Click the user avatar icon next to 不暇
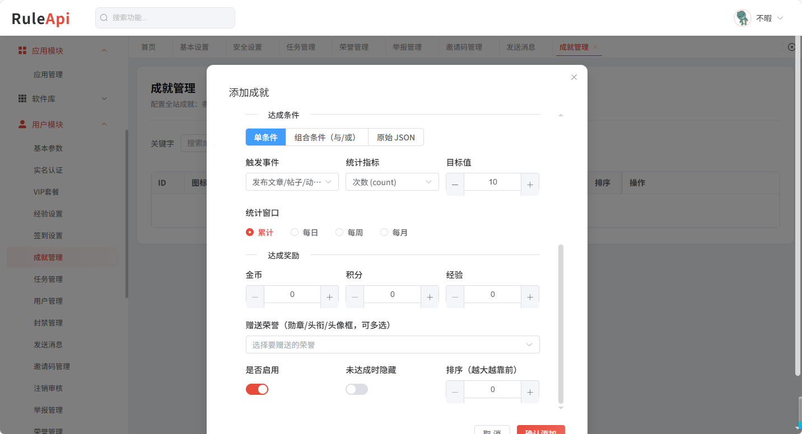The width and height of the screenshot is (802, 434). [742, 18]
